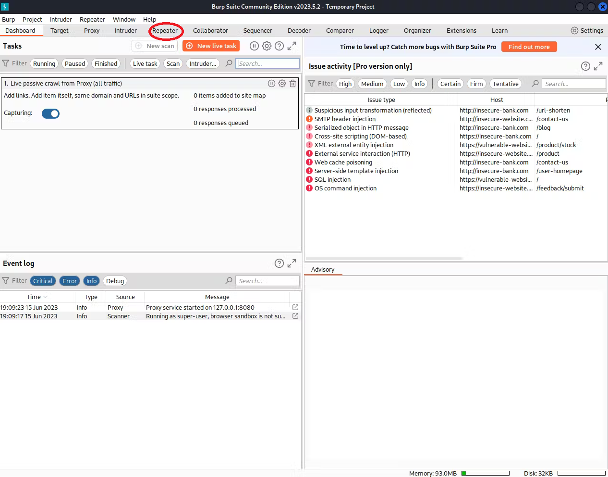
Task: Click the Tasks search magnifier icon
Action: 229,63
